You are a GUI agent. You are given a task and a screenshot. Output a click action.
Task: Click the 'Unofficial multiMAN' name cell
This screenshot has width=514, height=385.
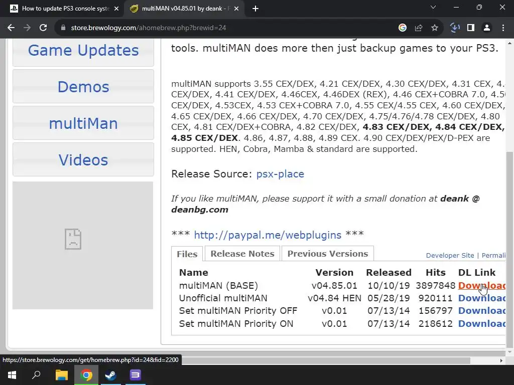click(x=223, y=298)
